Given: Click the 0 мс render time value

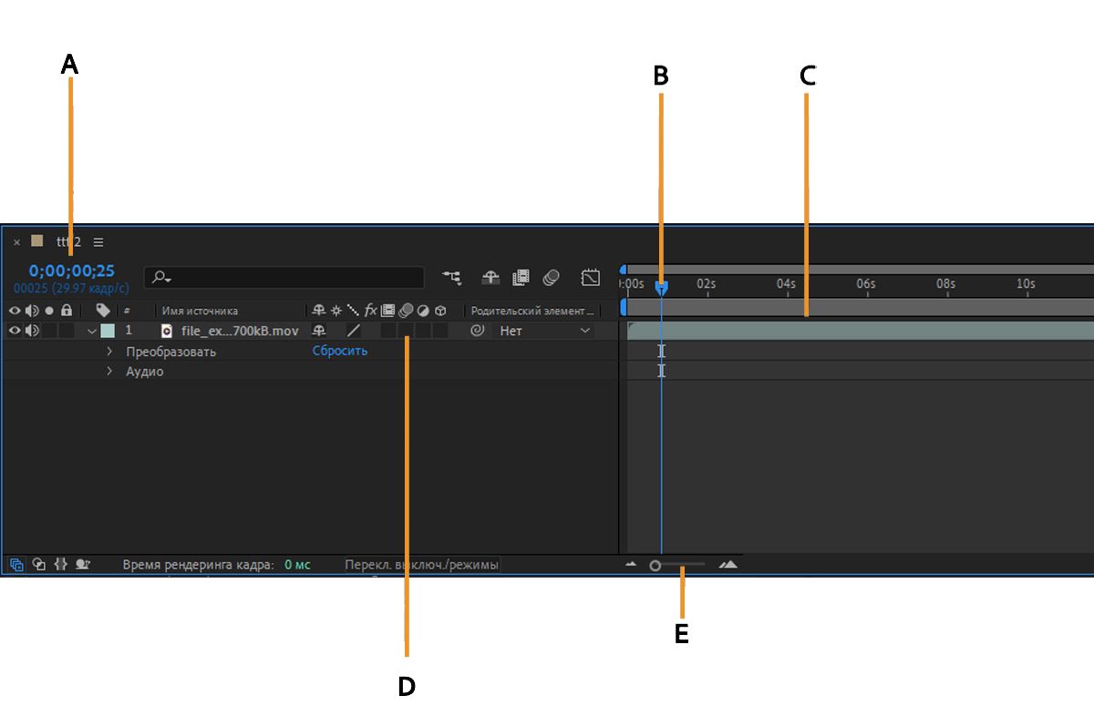Looking at the screenshot, I should coord(297,565).
